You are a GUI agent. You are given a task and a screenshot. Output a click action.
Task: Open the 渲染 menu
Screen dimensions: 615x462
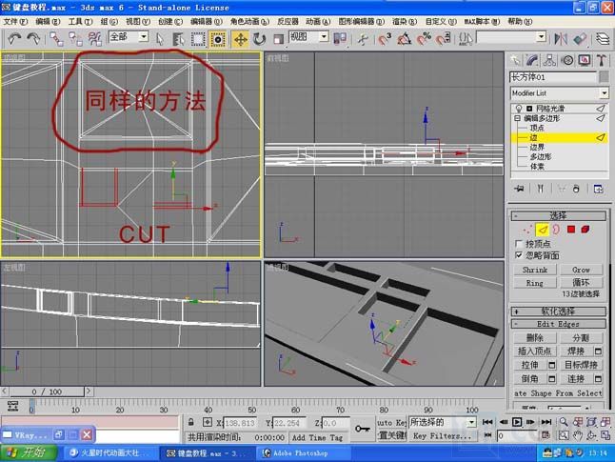pyautogui.click(x=405, y=22)
